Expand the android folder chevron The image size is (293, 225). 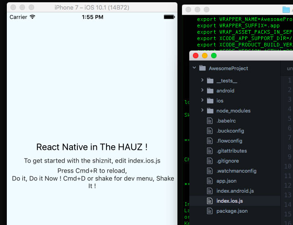(202, 90)
